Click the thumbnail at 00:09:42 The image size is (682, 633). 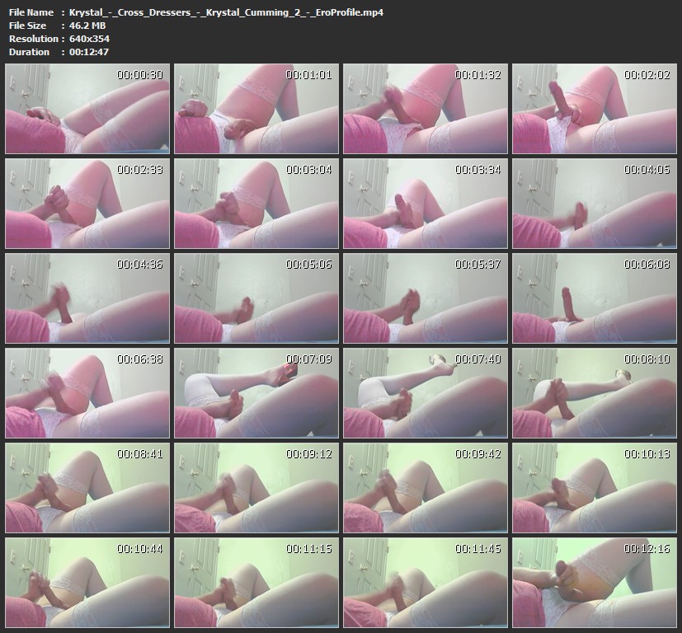click(424, 488)
